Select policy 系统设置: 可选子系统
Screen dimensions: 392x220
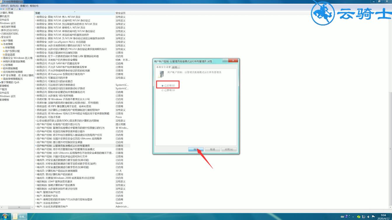(48, 117)
